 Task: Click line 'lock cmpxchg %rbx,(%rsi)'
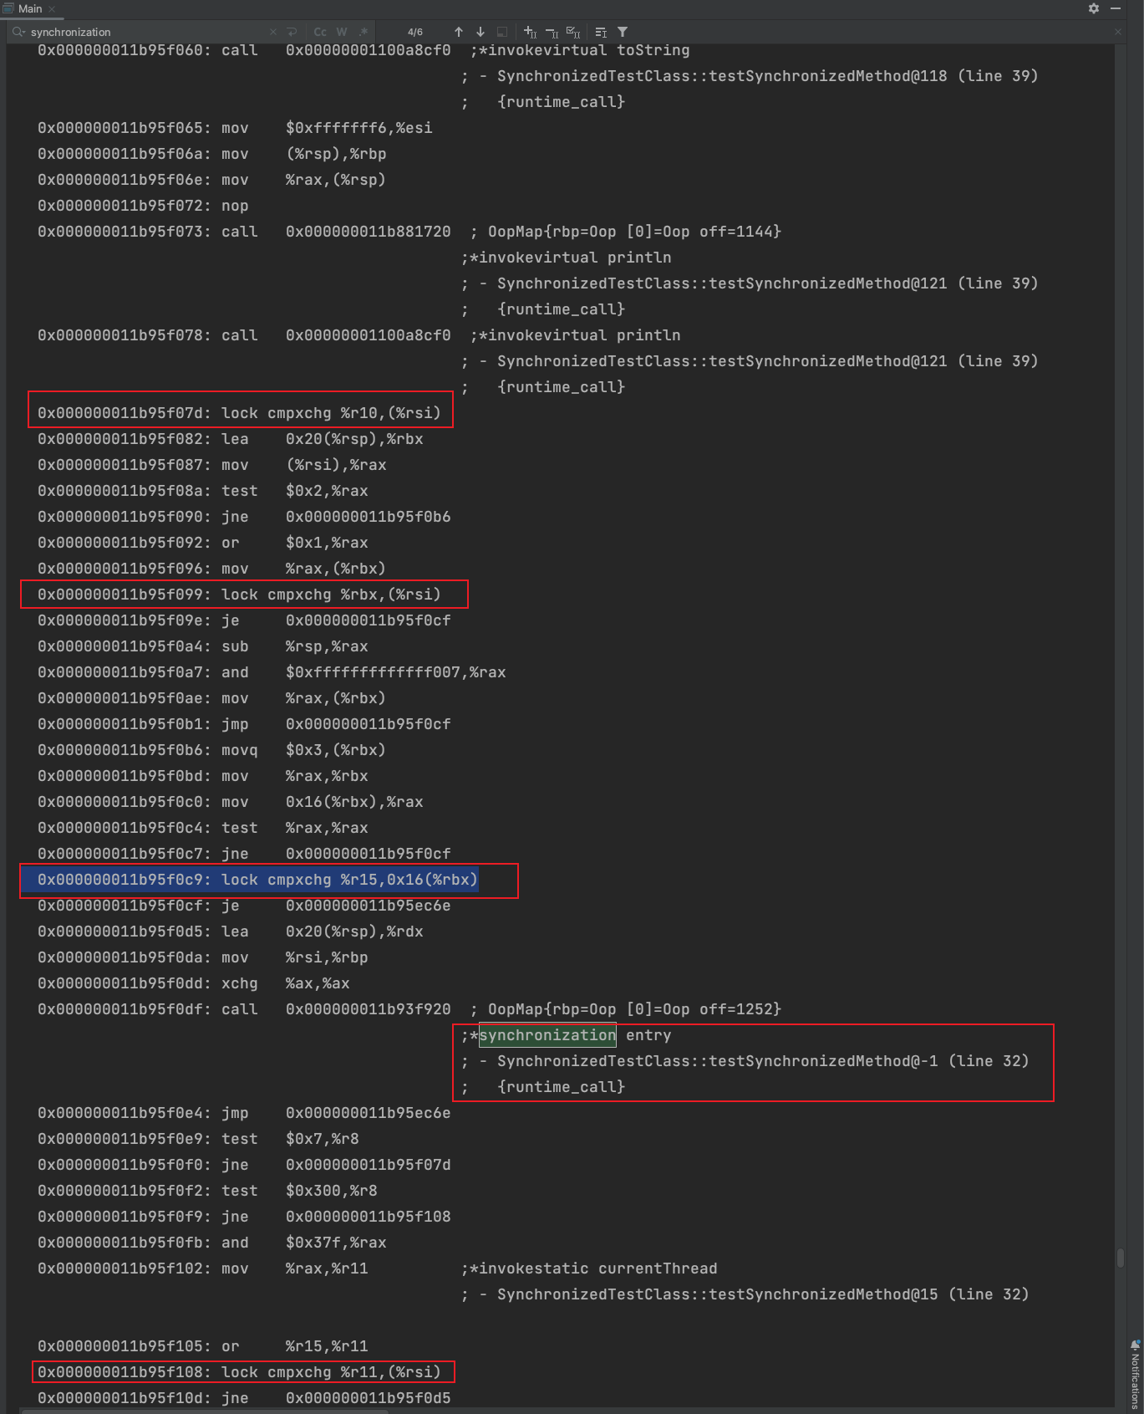coord(239,595)
